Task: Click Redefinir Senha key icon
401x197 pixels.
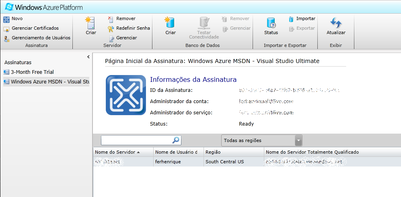Action: click(111, 28)
